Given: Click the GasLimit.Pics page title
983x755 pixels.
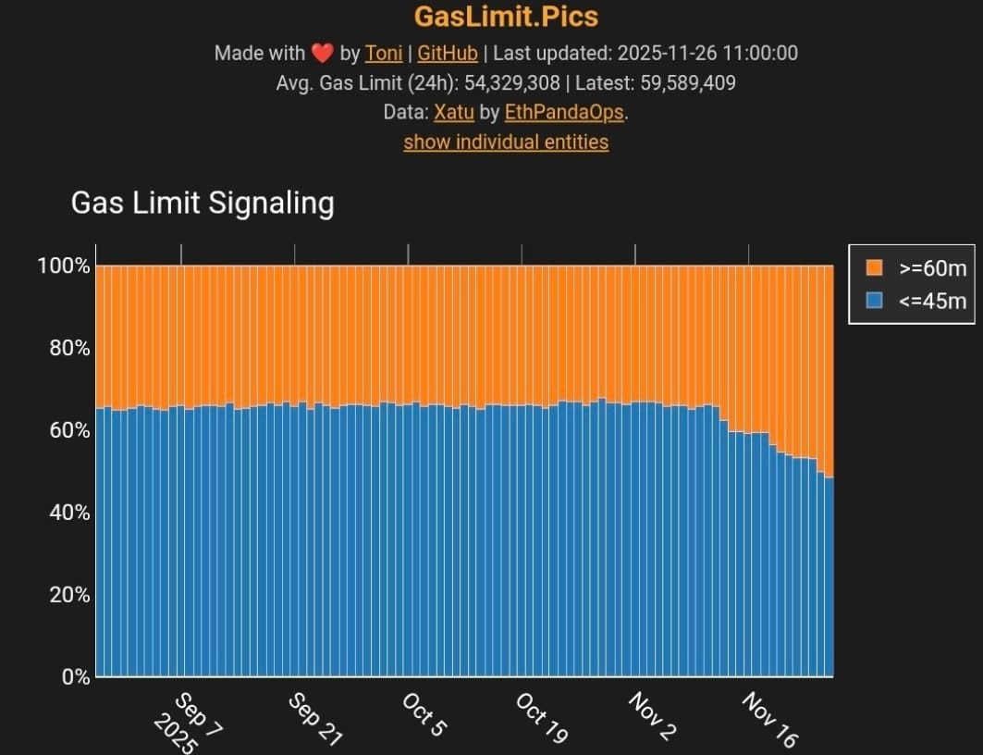Looking at the screenshot, I should click(506, 17).
